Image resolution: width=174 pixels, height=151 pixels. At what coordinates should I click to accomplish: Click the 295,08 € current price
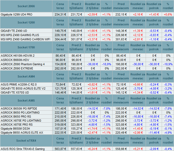coord(60,121)
